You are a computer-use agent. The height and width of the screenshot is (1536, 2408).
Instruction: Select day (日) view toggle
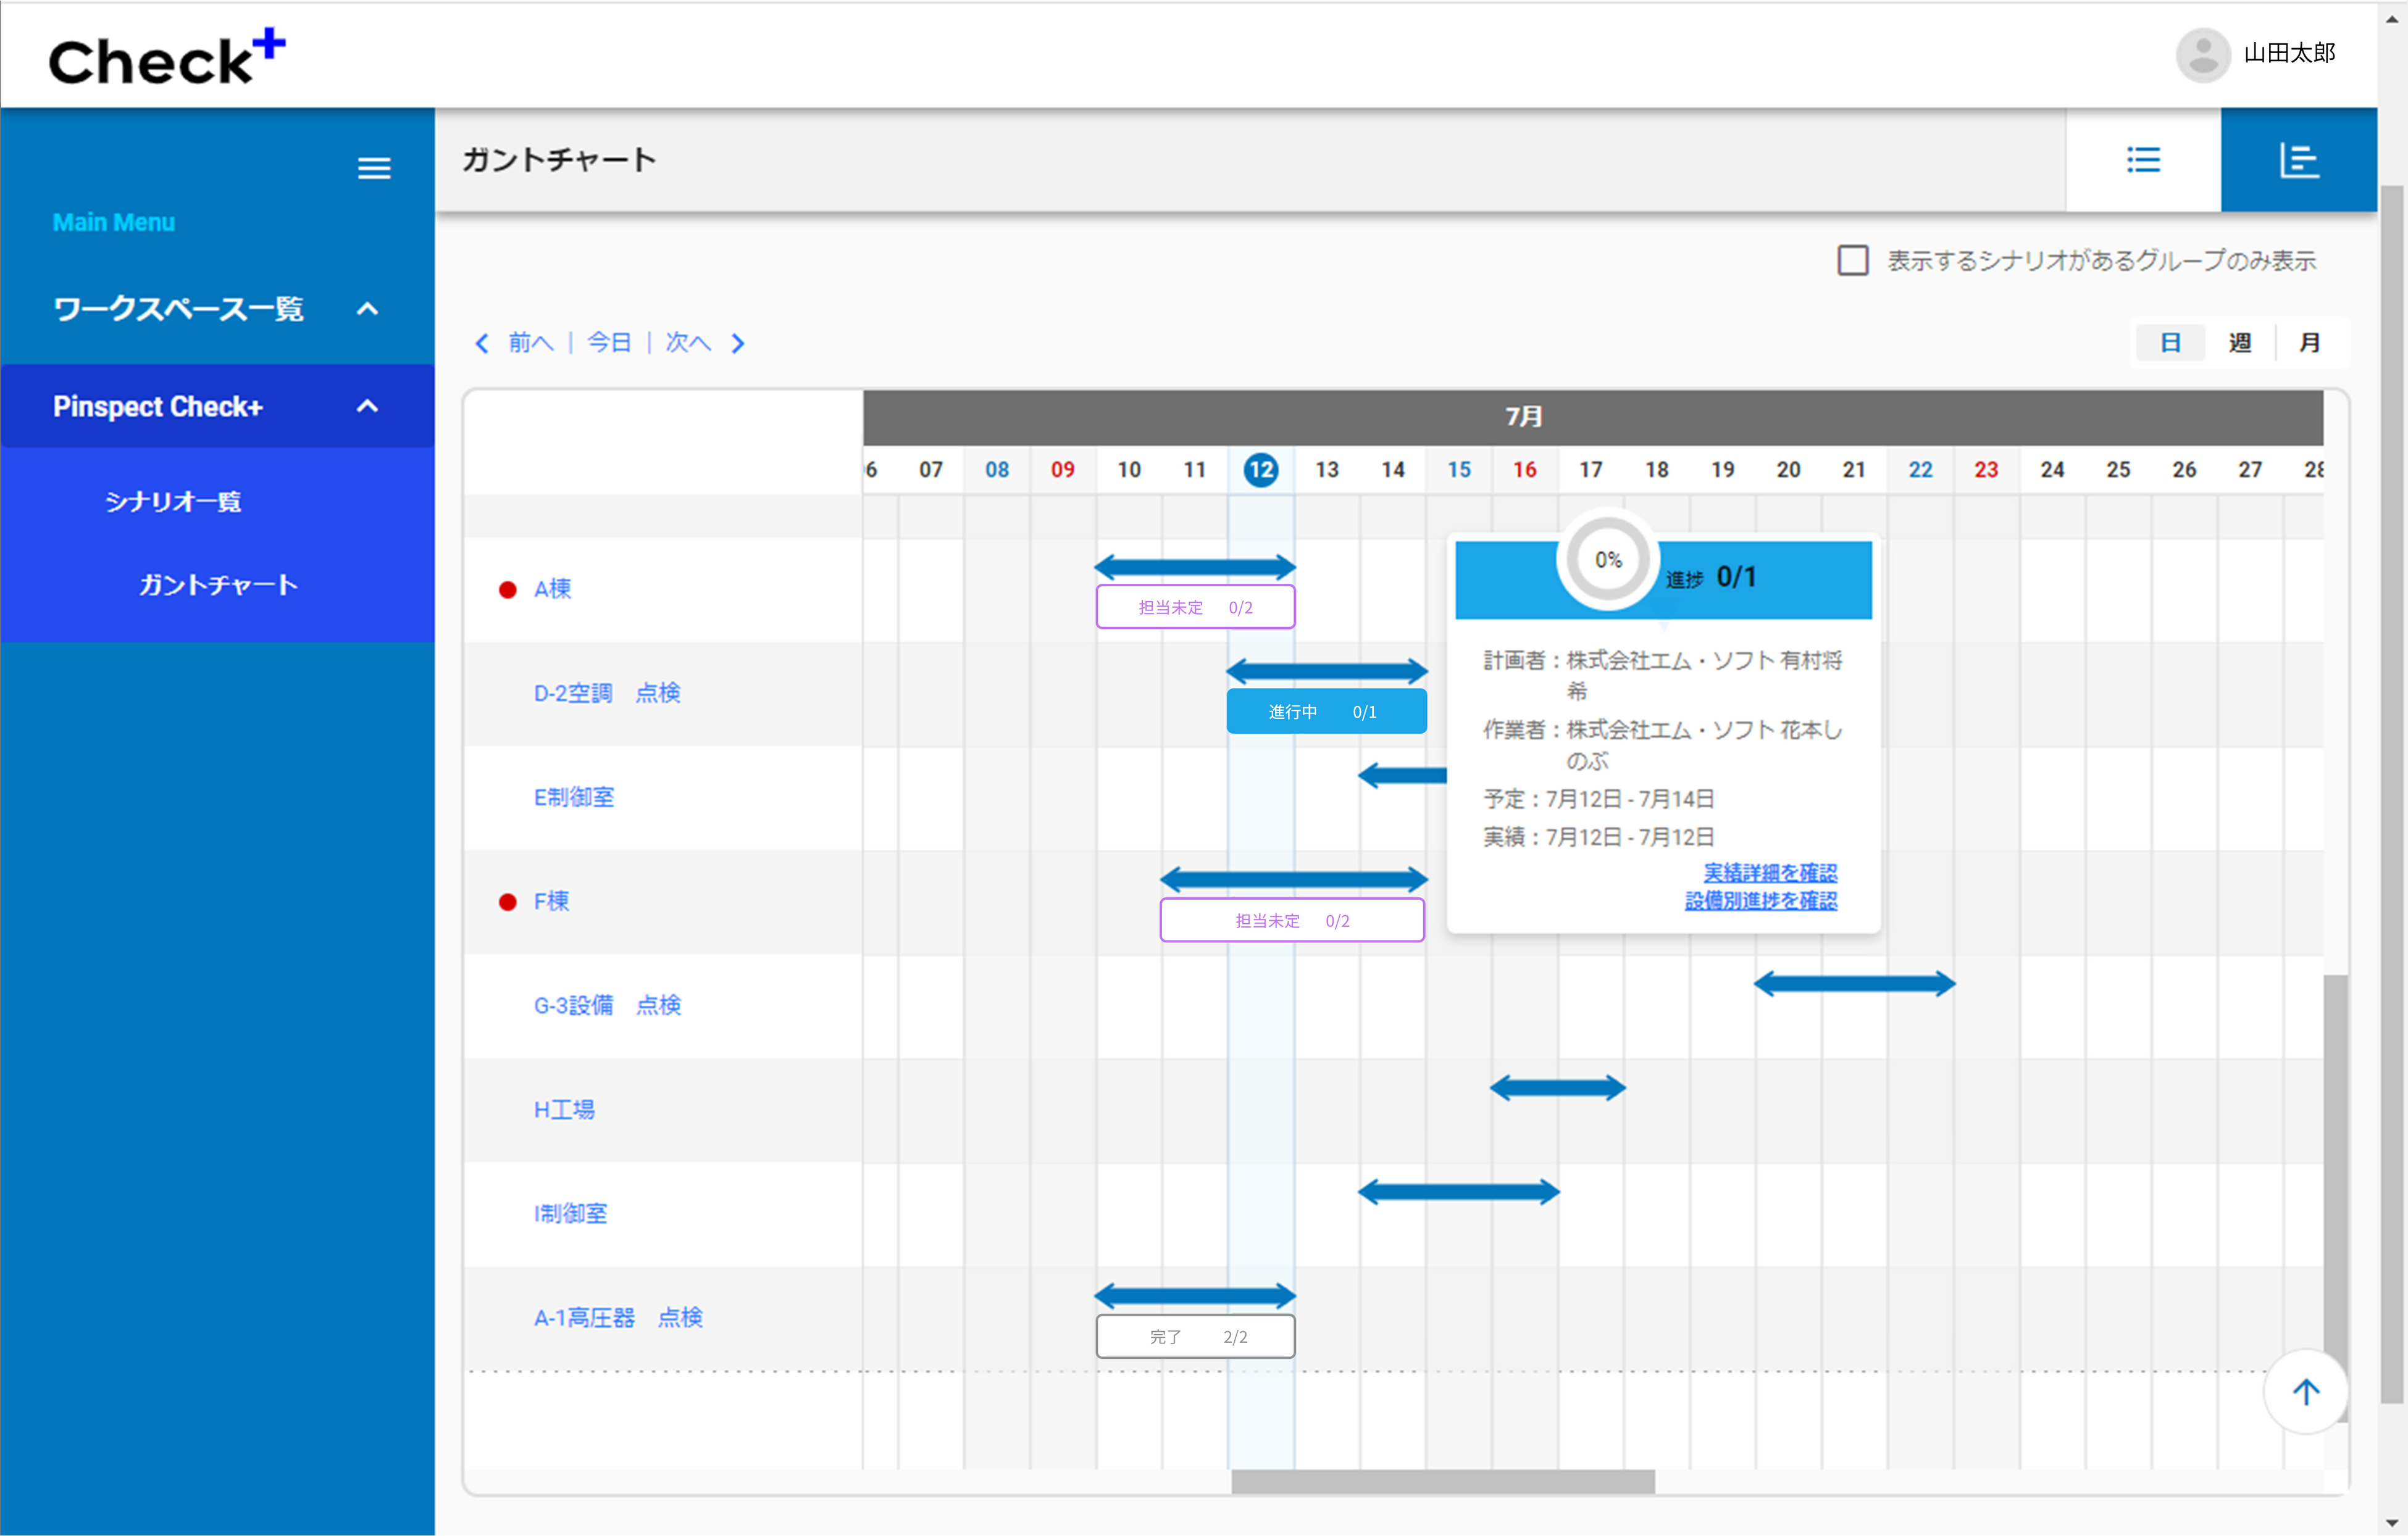2170,342
